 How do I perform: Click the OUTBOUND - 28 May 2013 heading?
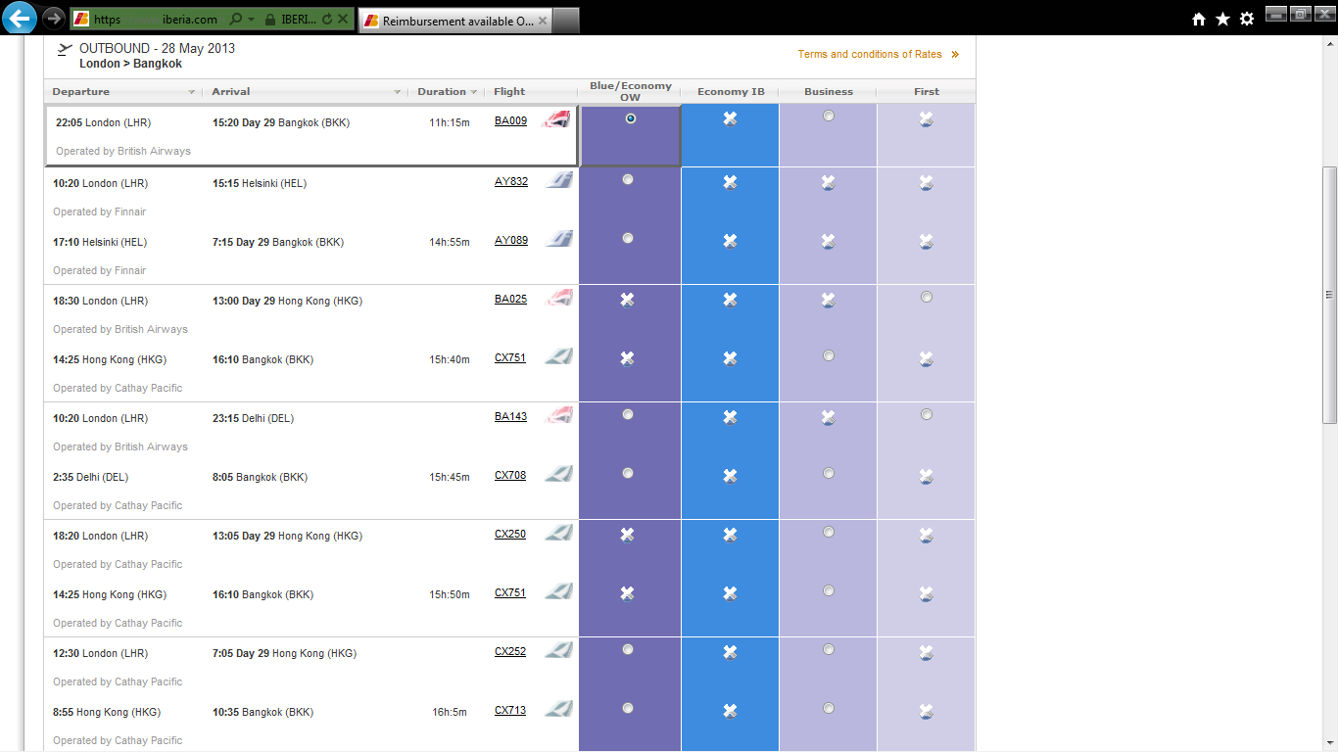(157, 48)
